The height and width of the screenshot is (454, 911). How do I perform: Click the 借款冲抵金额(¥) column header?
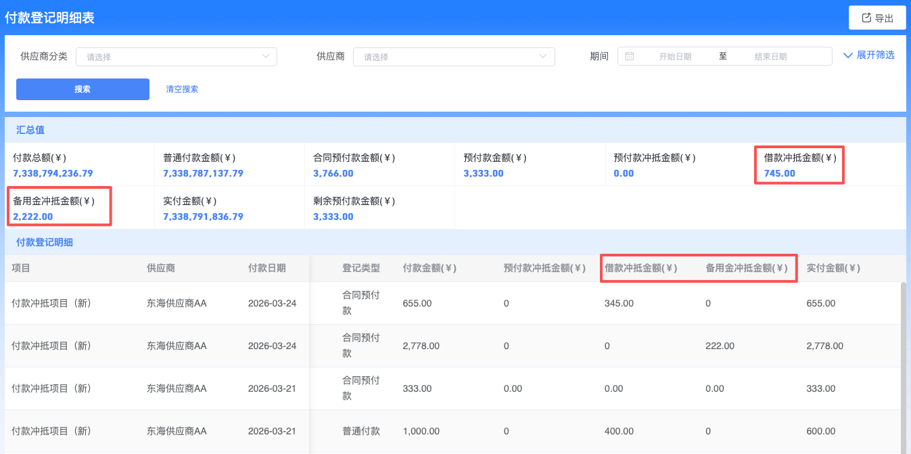point(640,269)
